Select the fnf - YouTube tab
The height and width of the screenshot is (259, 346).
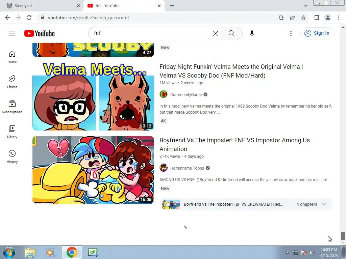click(124, 6)
